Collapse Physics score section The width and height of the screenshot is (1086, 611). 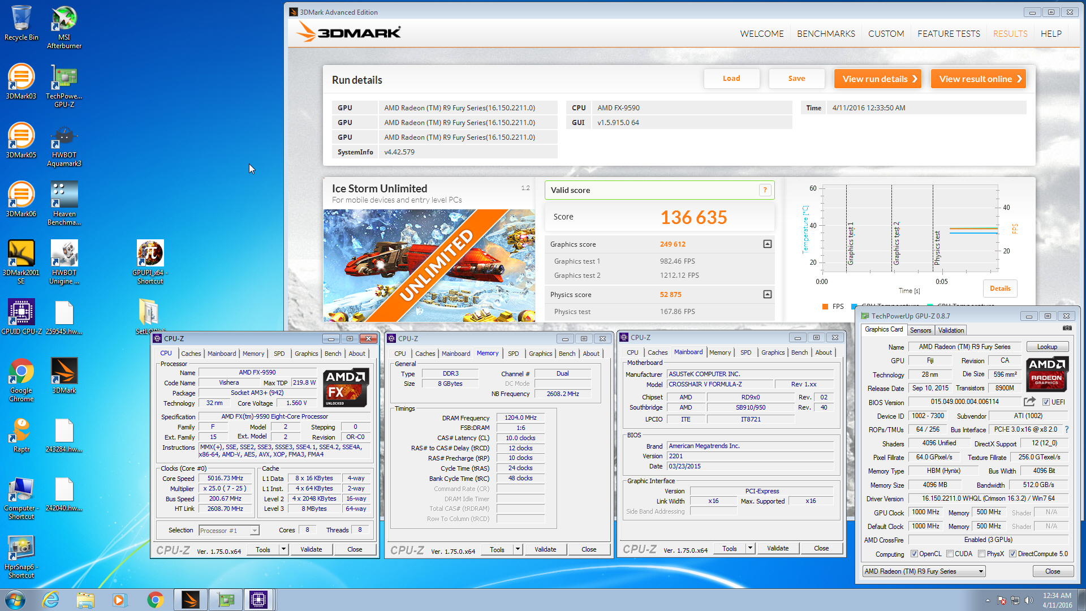[768, 294]
